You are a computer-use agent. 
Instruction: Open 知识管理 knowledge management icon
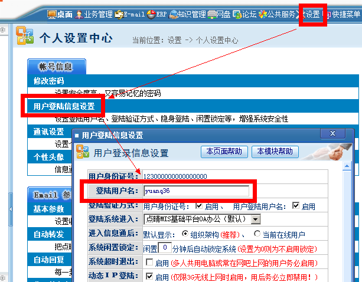pos(173,14)
